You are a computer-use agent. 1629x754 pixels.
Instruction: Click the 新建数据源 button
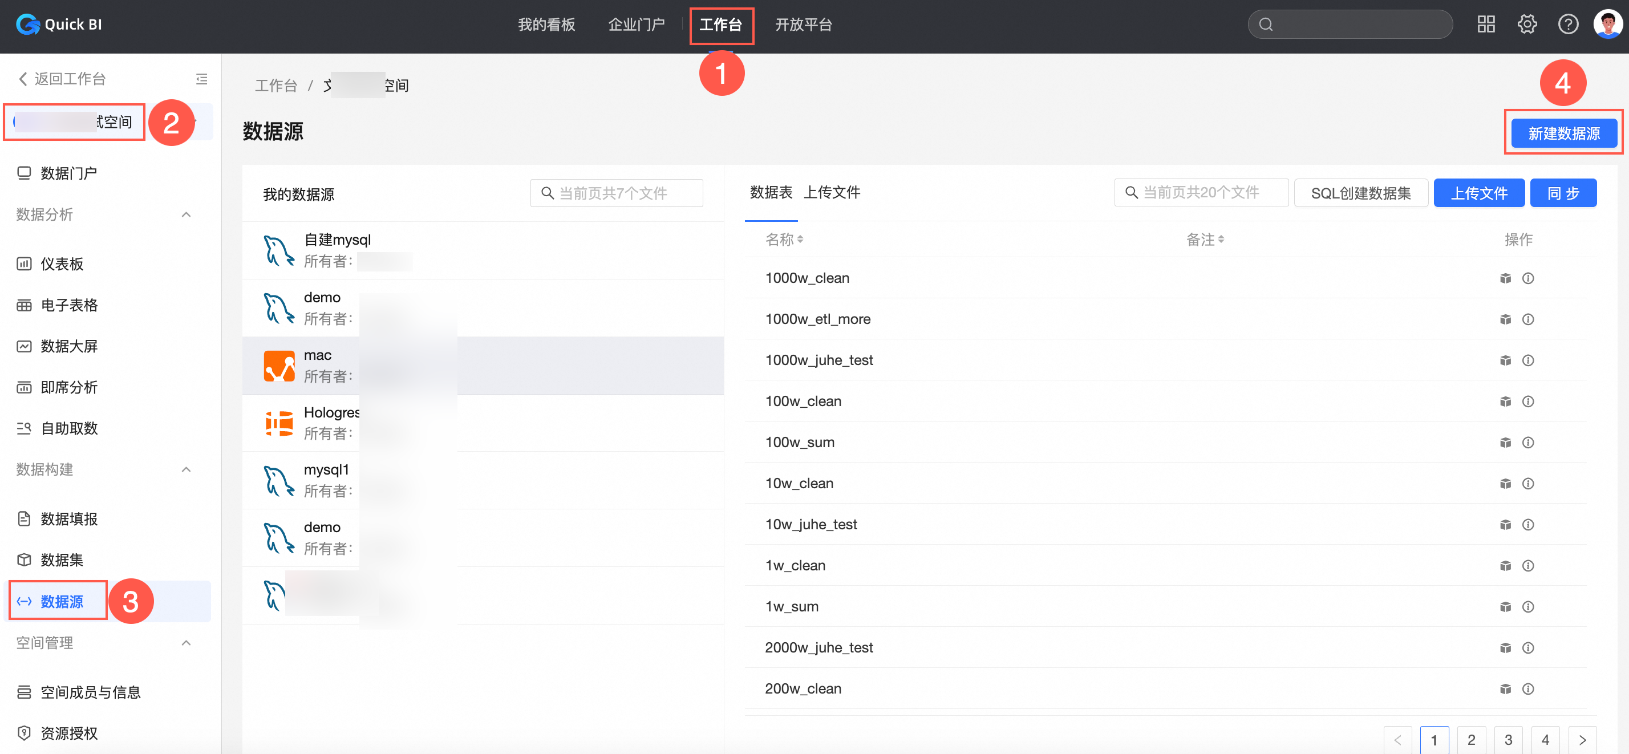point(1563,133)
